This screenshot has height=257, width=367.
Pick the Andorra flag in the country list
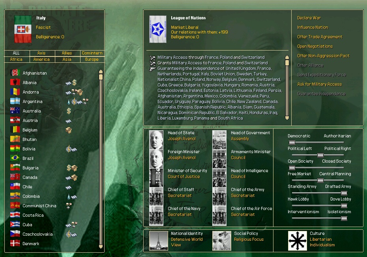pos(15,92)
